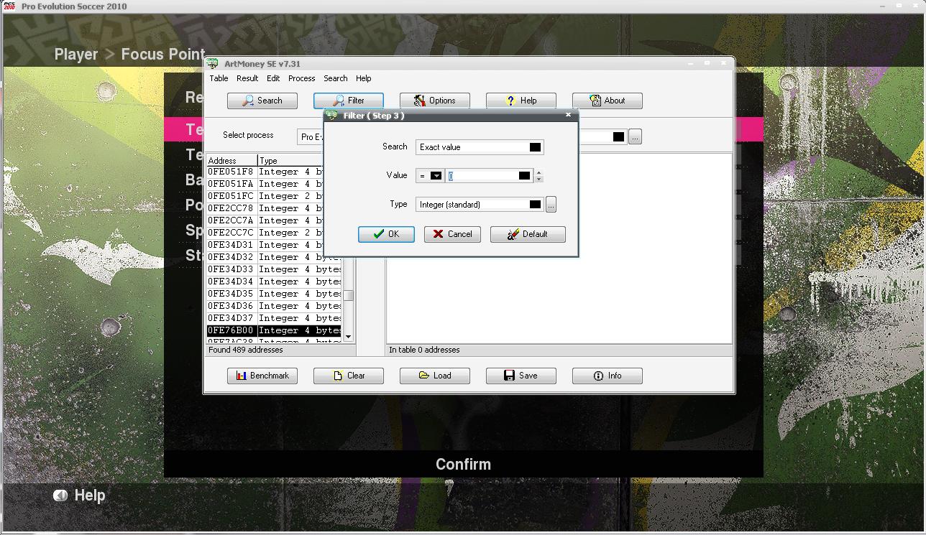Viewport: 926px width, 535px height.
Task: Click the address list scrollbar thumb
Action: tap(348, 295)
